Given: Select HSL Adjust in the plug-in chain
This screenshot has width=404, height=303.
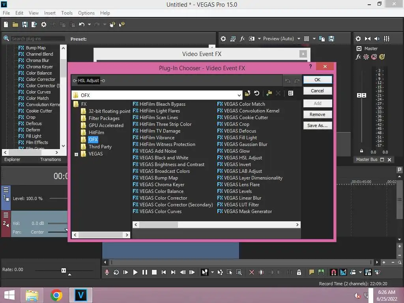Looking at the screenshot, I should pos(89,80).
